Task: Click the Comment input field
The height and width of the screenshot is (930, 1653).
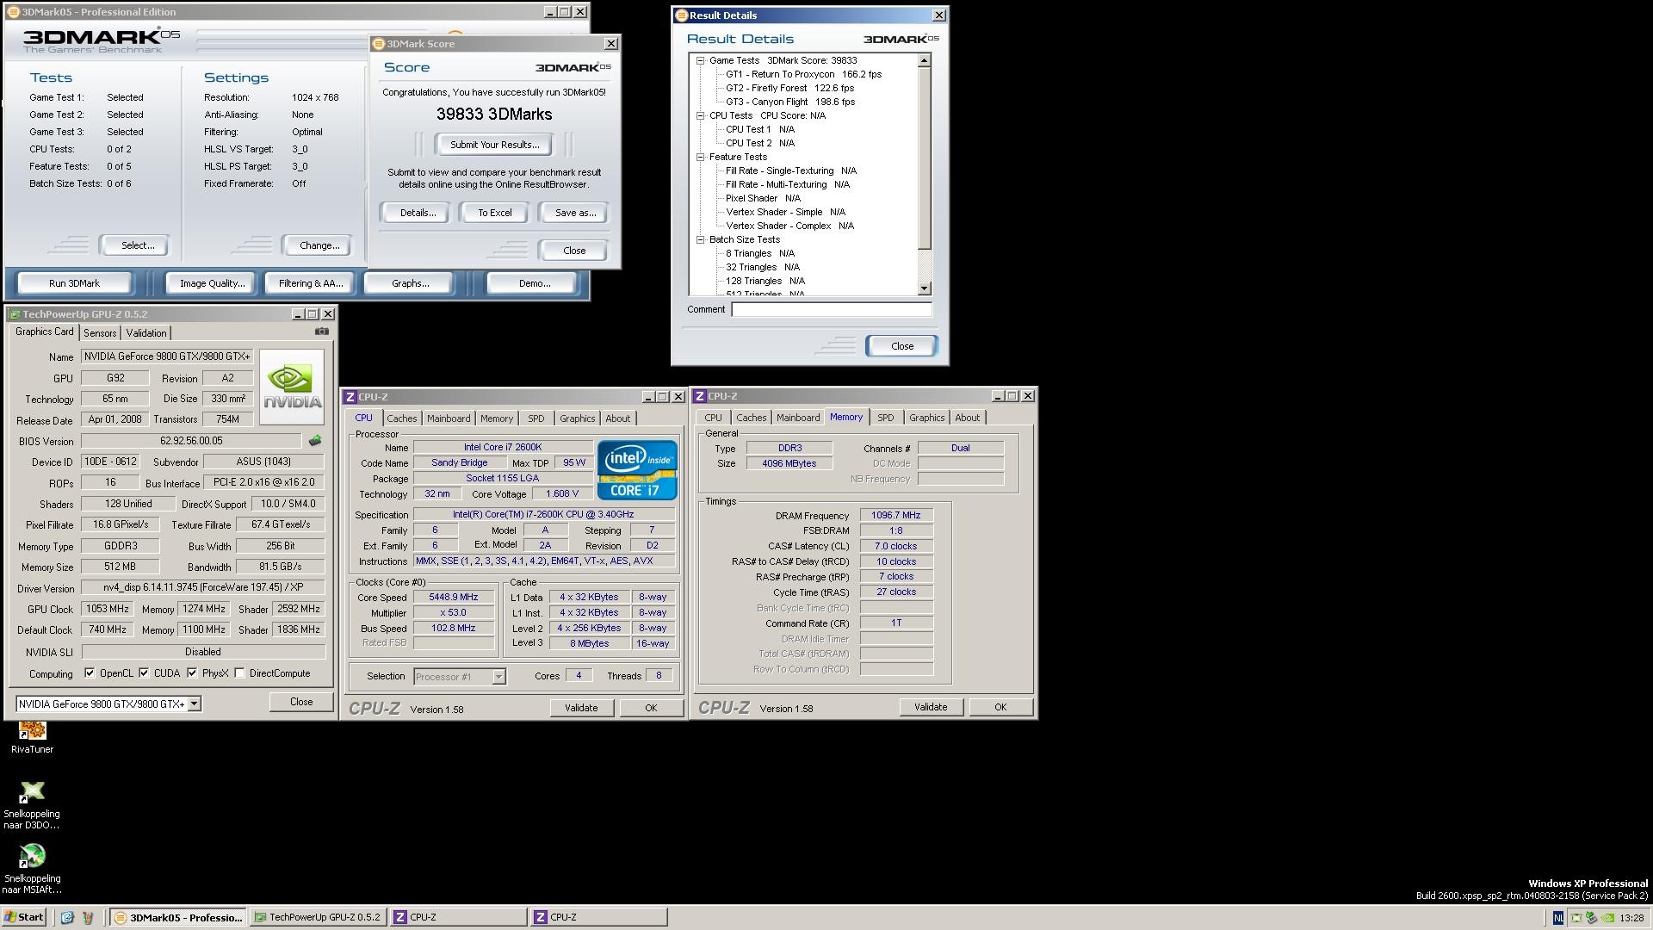Action: pyautogui.click(x=831, y=309)
